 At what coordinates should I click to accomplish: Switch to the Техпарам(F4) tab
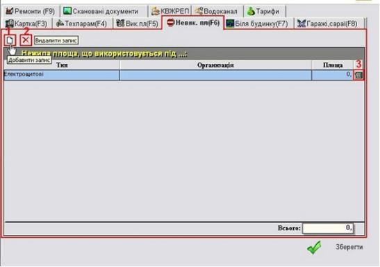[82, 24]
